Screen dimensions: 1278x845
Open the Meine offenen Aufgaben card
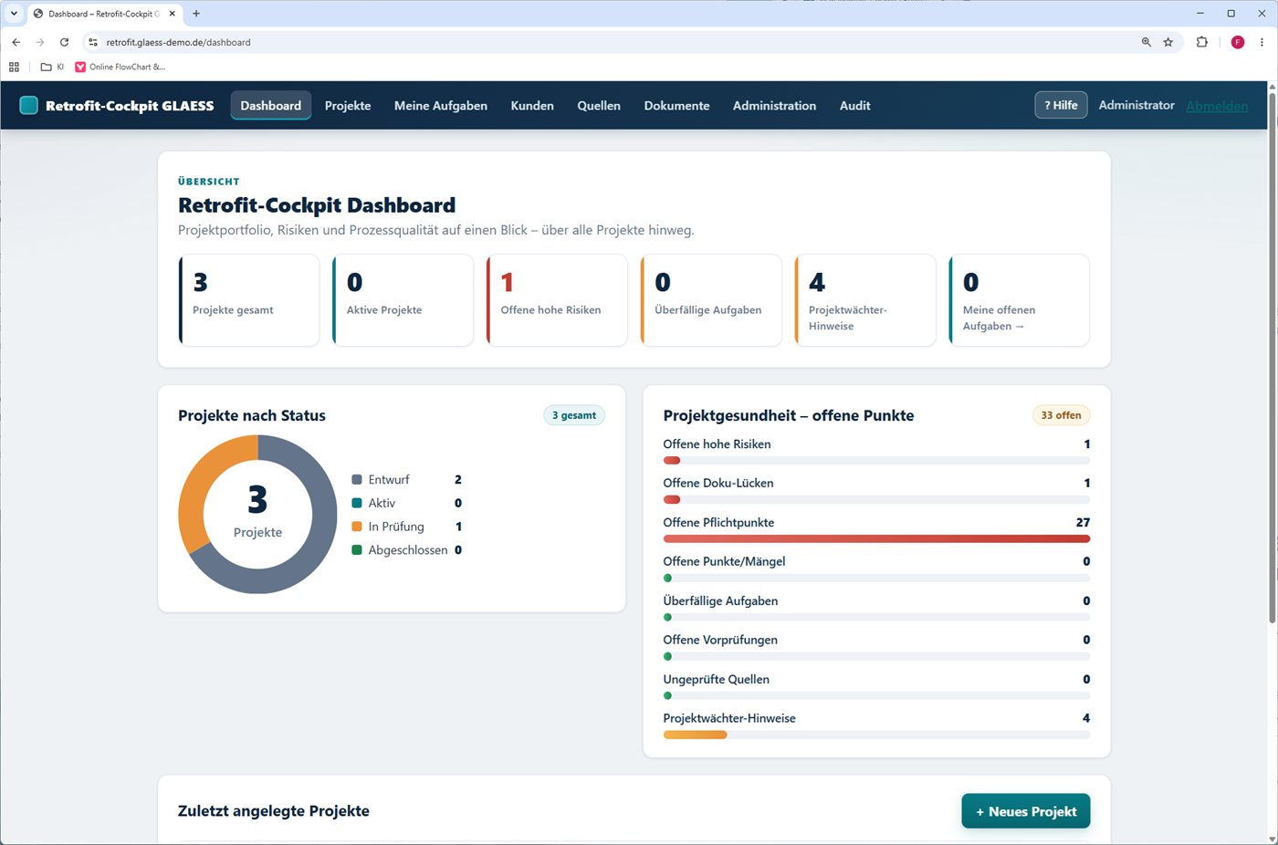tap(1020, 300)
